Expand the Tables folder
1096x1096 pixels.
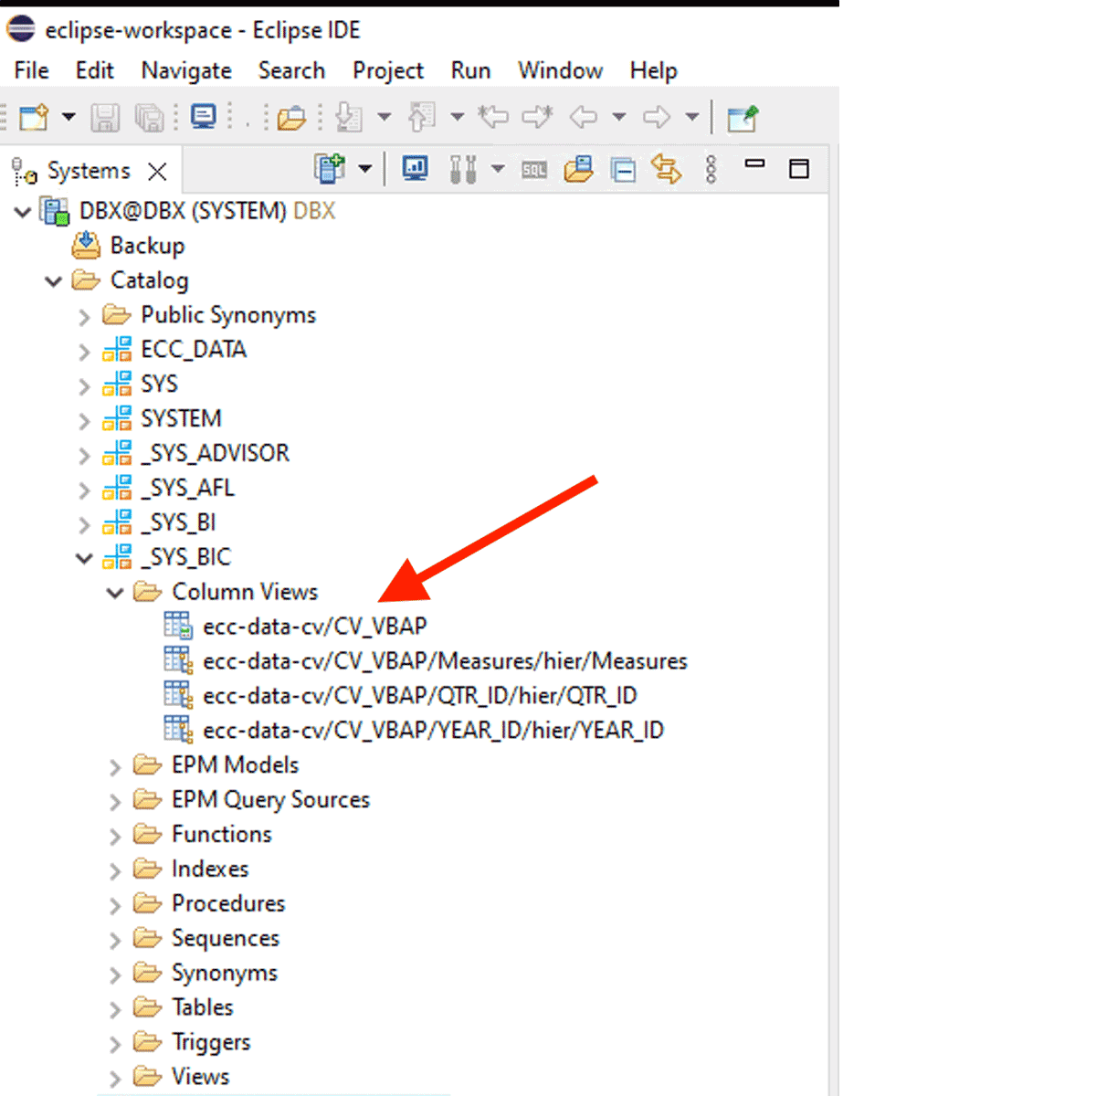pos(115,1010)
